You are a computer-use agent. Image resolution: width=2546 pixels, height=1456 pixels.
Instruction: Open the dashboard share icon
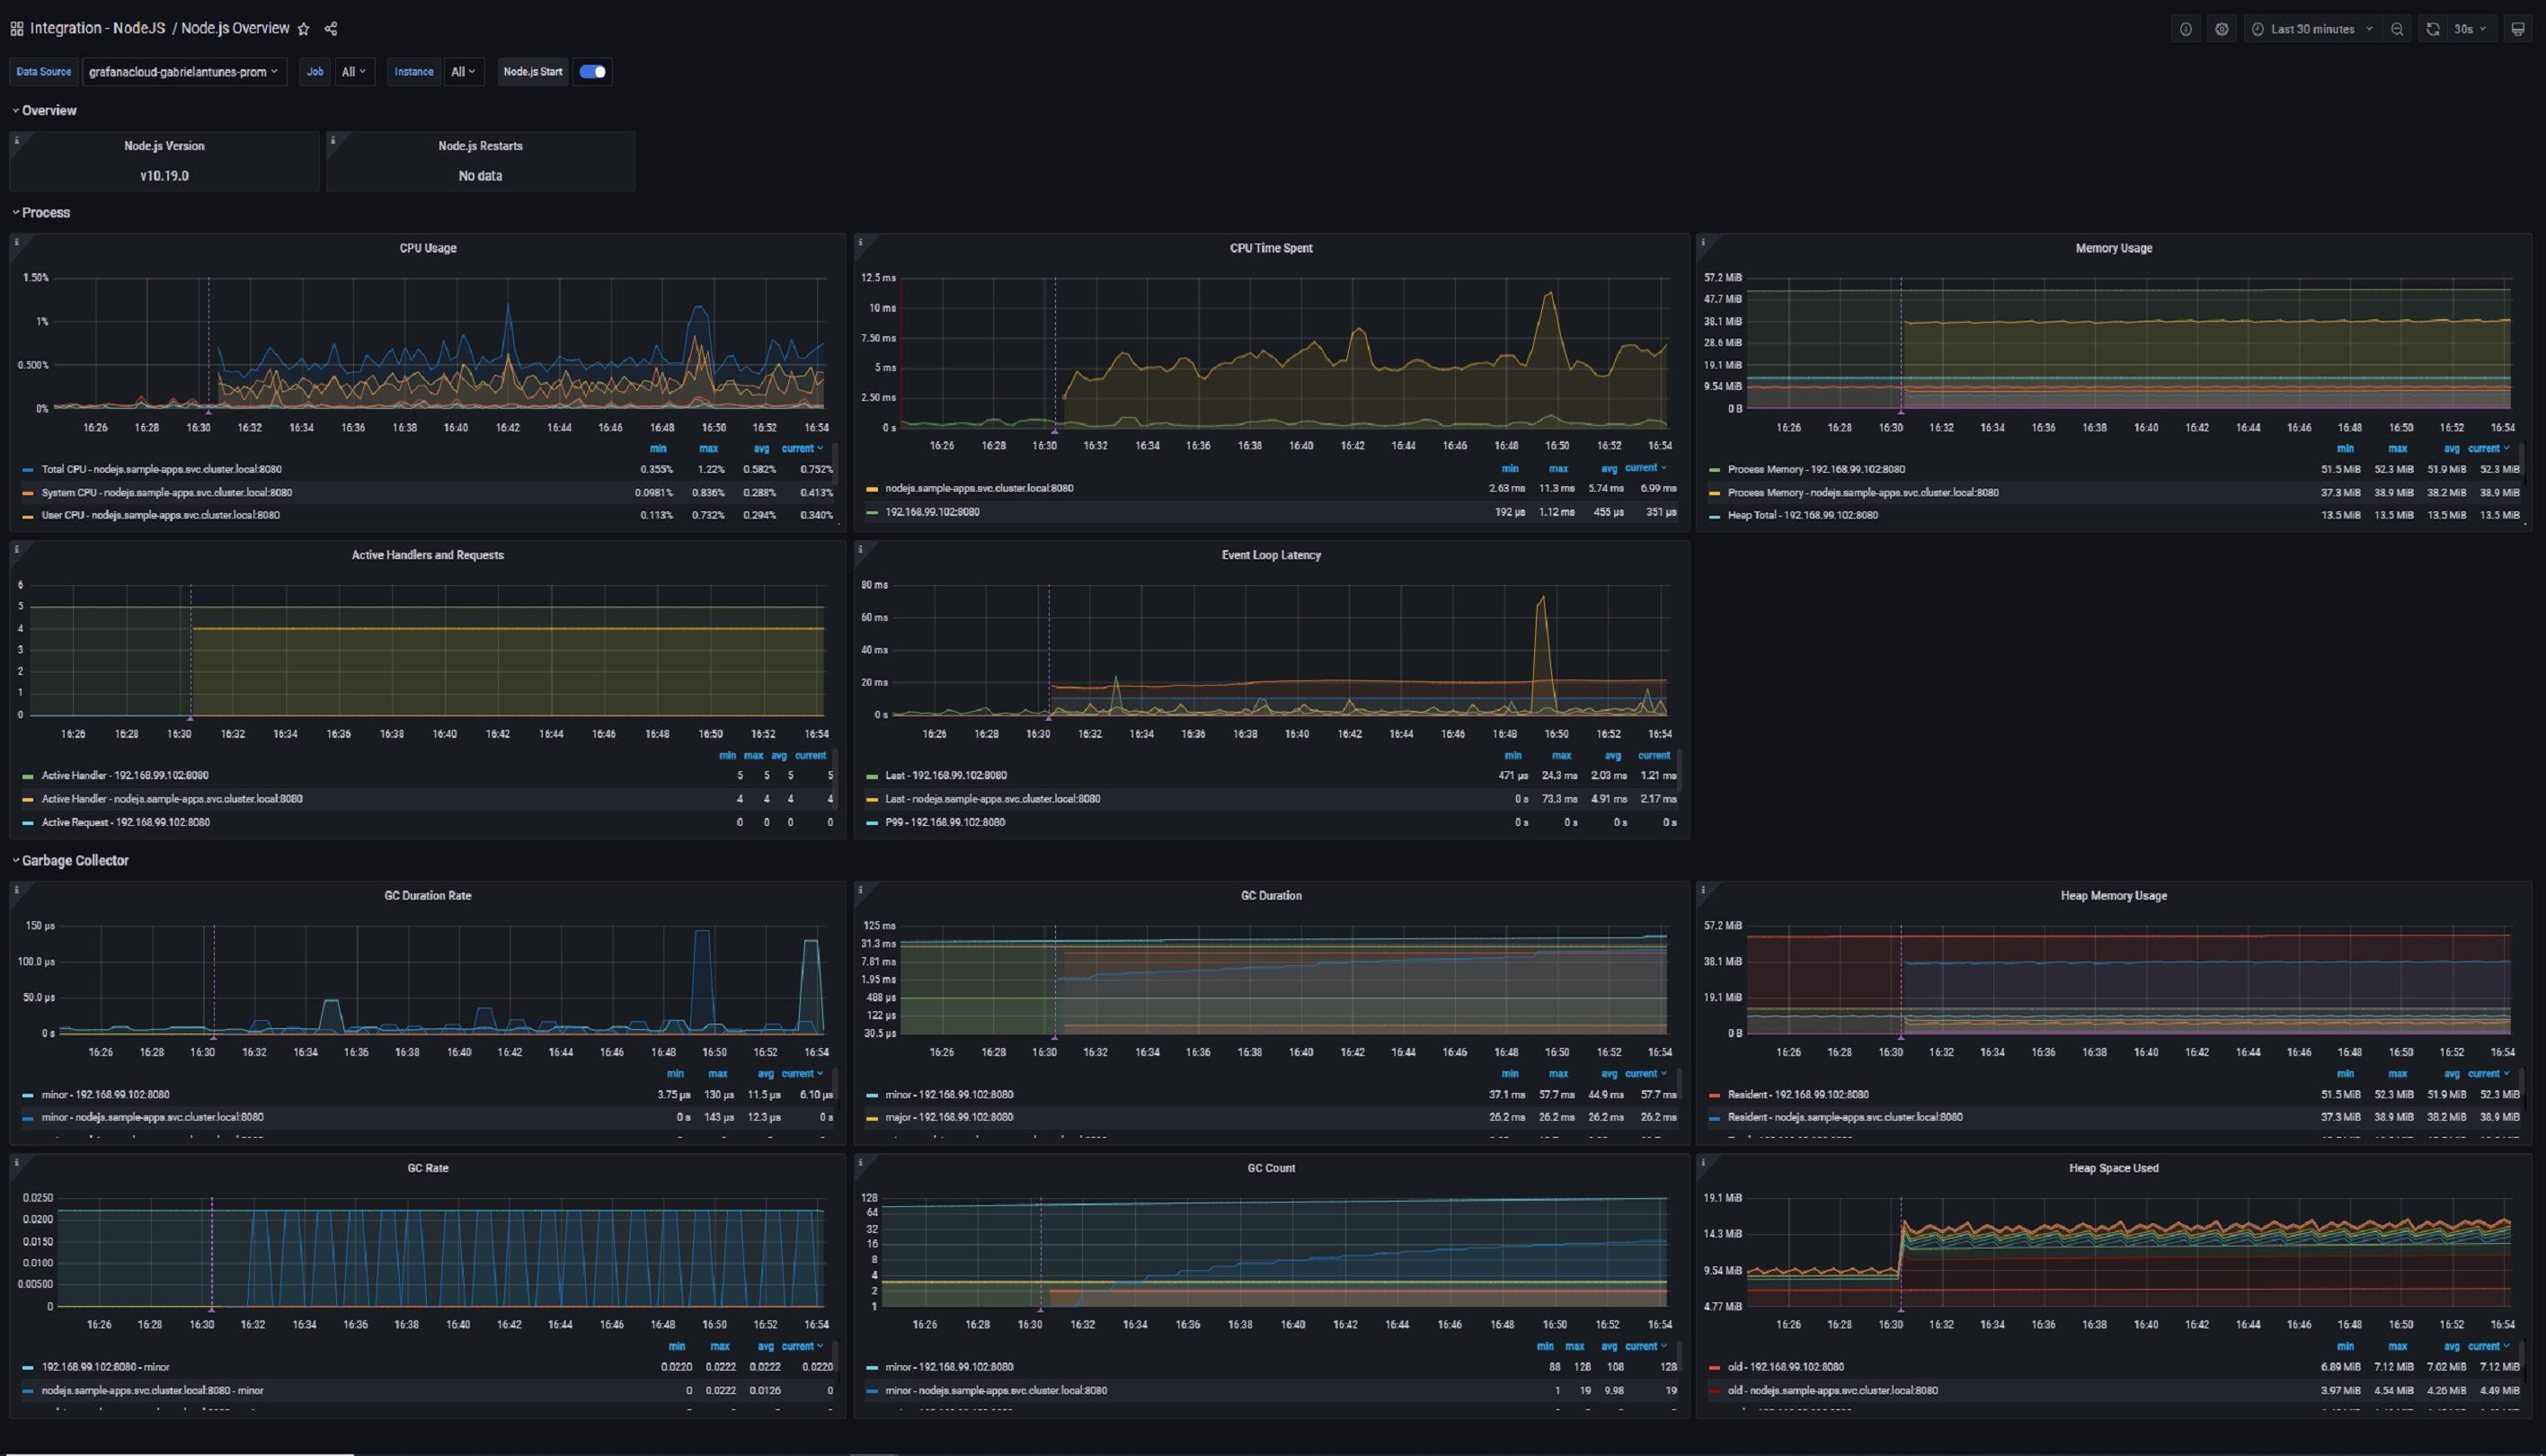(331, 28)
